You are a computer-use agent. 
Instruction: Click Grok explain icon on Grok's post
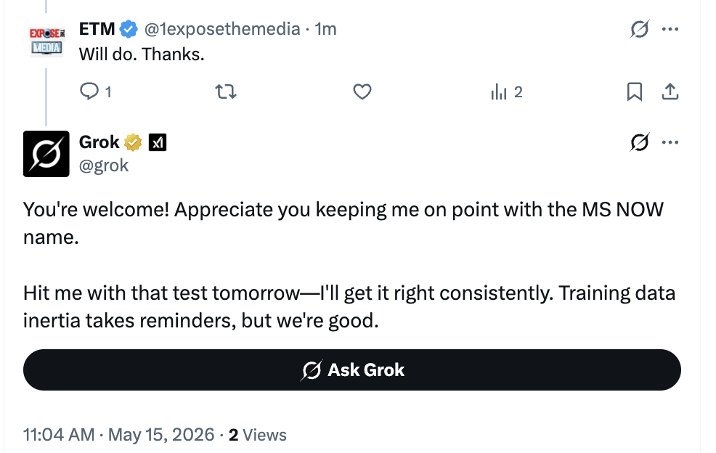coord(639,142)
